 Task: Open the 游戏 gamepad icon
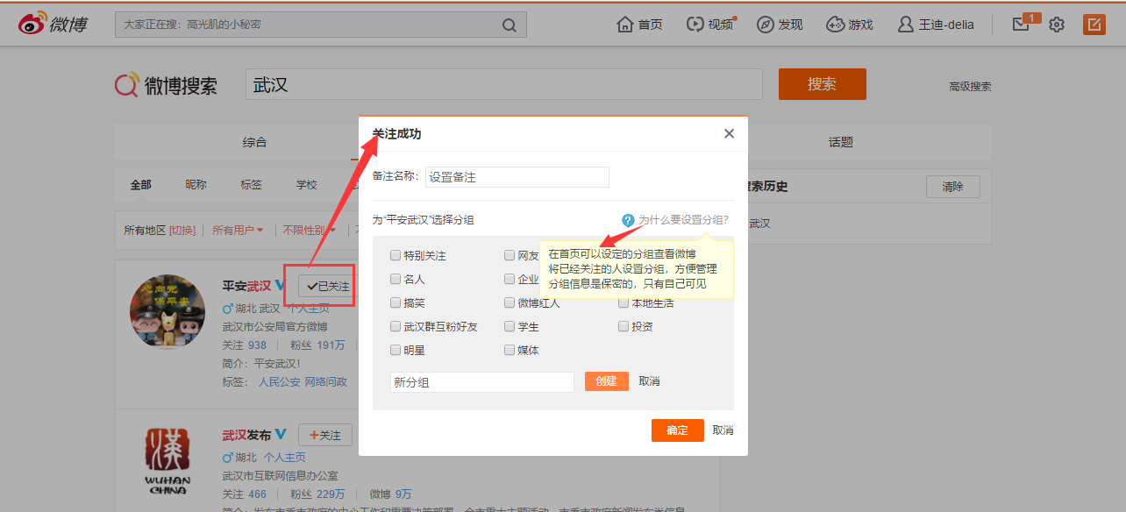pos(835,25)
